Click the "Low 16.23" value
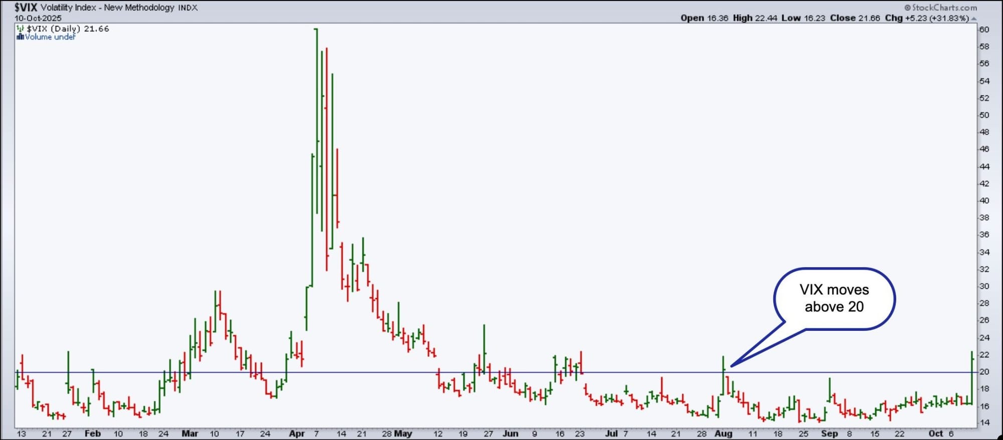Viewport: 1003px width, 440px height. [x=803, y=18]
